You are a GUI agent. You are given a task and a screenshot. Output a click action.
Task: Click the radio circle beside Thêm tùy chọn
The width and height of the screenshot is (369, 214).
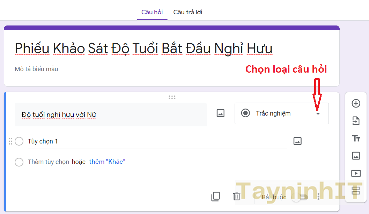pos(19,162)
